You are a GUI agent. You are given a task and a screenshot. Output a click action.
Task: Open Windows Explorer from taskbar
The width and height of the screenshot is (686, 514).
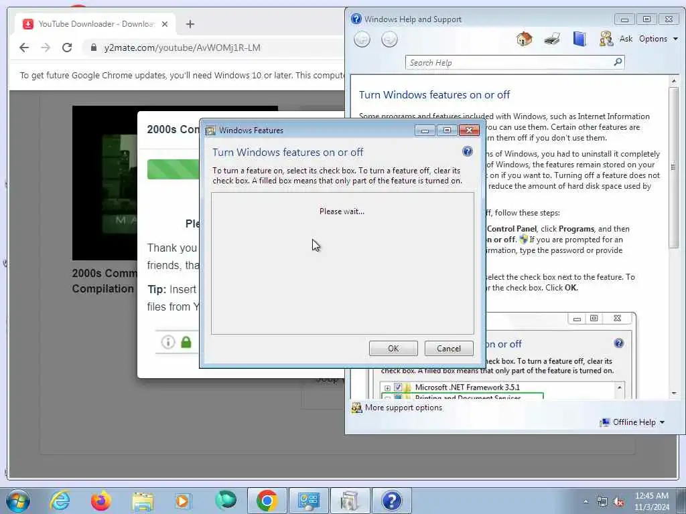(x=143, y=502)
